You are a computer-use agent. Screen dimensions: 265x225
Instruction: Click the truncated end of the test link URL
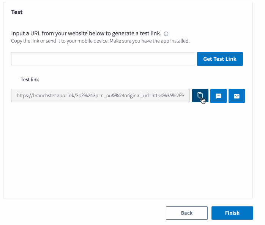tap(176, 95)
